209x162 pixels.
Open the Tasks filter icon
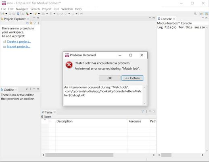point(143,111)
